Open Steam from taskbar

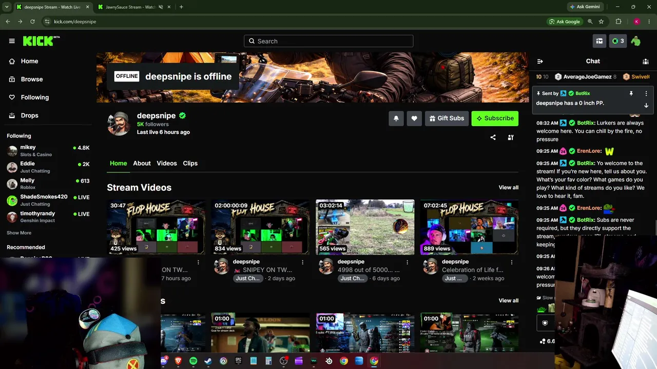click(x=208, y=361)
